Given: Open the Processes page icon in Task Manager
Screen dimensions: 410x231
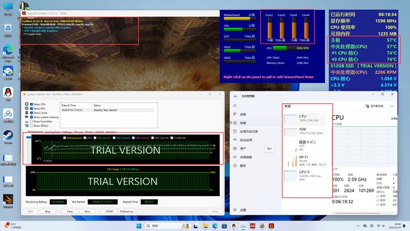Looking at the screenshot, I should (x=235, y=114).
